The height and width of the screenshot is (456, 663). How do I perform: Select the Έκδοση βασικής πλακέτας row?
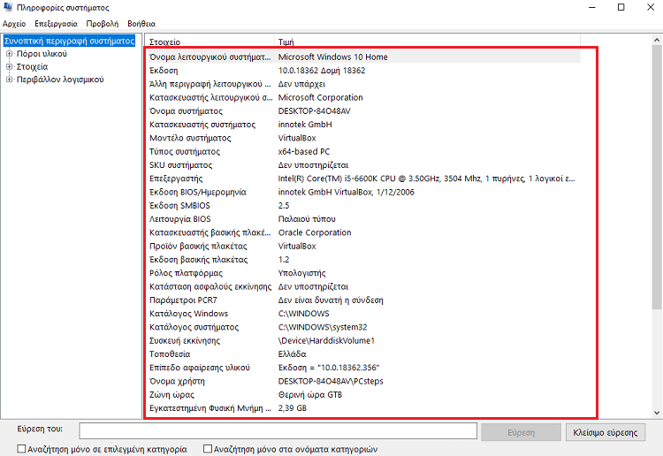coord(363,260)
